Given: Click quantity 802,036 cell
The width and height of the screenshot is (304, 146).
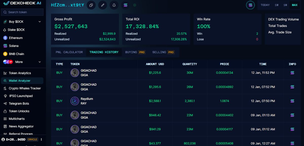Looking at the screenshot, I should coord(189,143).
